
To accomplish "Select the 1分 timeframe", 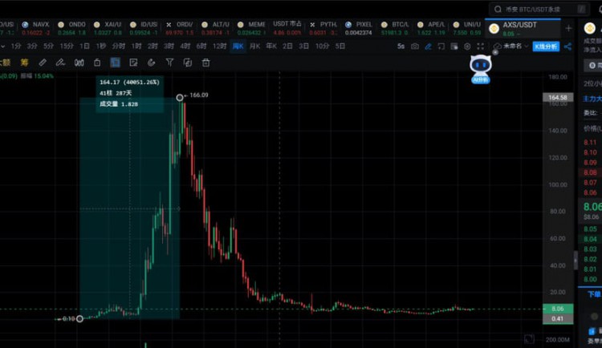I will [x=16, y=46].
